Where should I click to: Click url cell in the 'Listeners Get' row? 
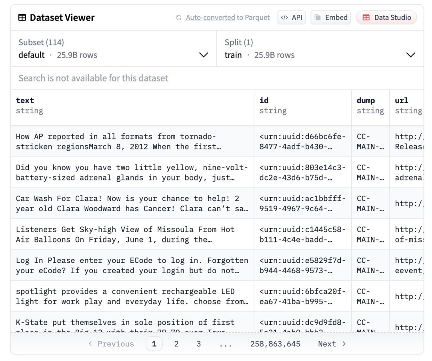tap(407, 234)
